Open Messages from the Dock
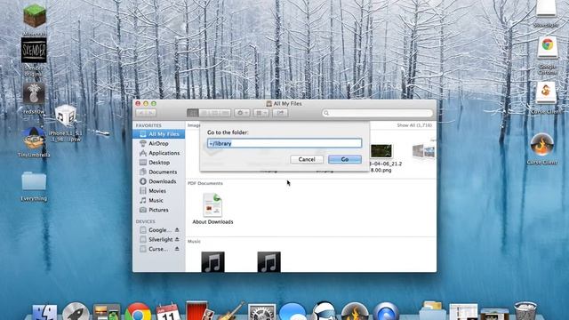The image size is (569, 320). point(293,312)
